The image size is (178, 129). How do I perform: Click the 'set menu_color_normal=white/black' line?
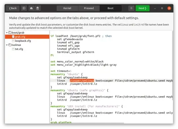77,62
